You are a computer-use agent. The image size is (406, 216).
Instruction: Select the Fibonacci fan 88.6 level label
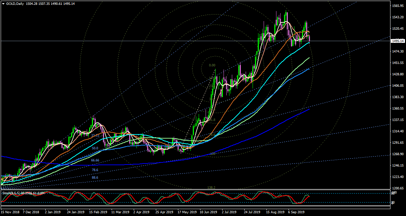95,177
